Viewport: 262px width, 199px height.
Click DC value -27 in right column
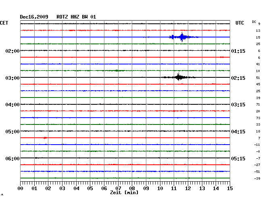point(257,165)
